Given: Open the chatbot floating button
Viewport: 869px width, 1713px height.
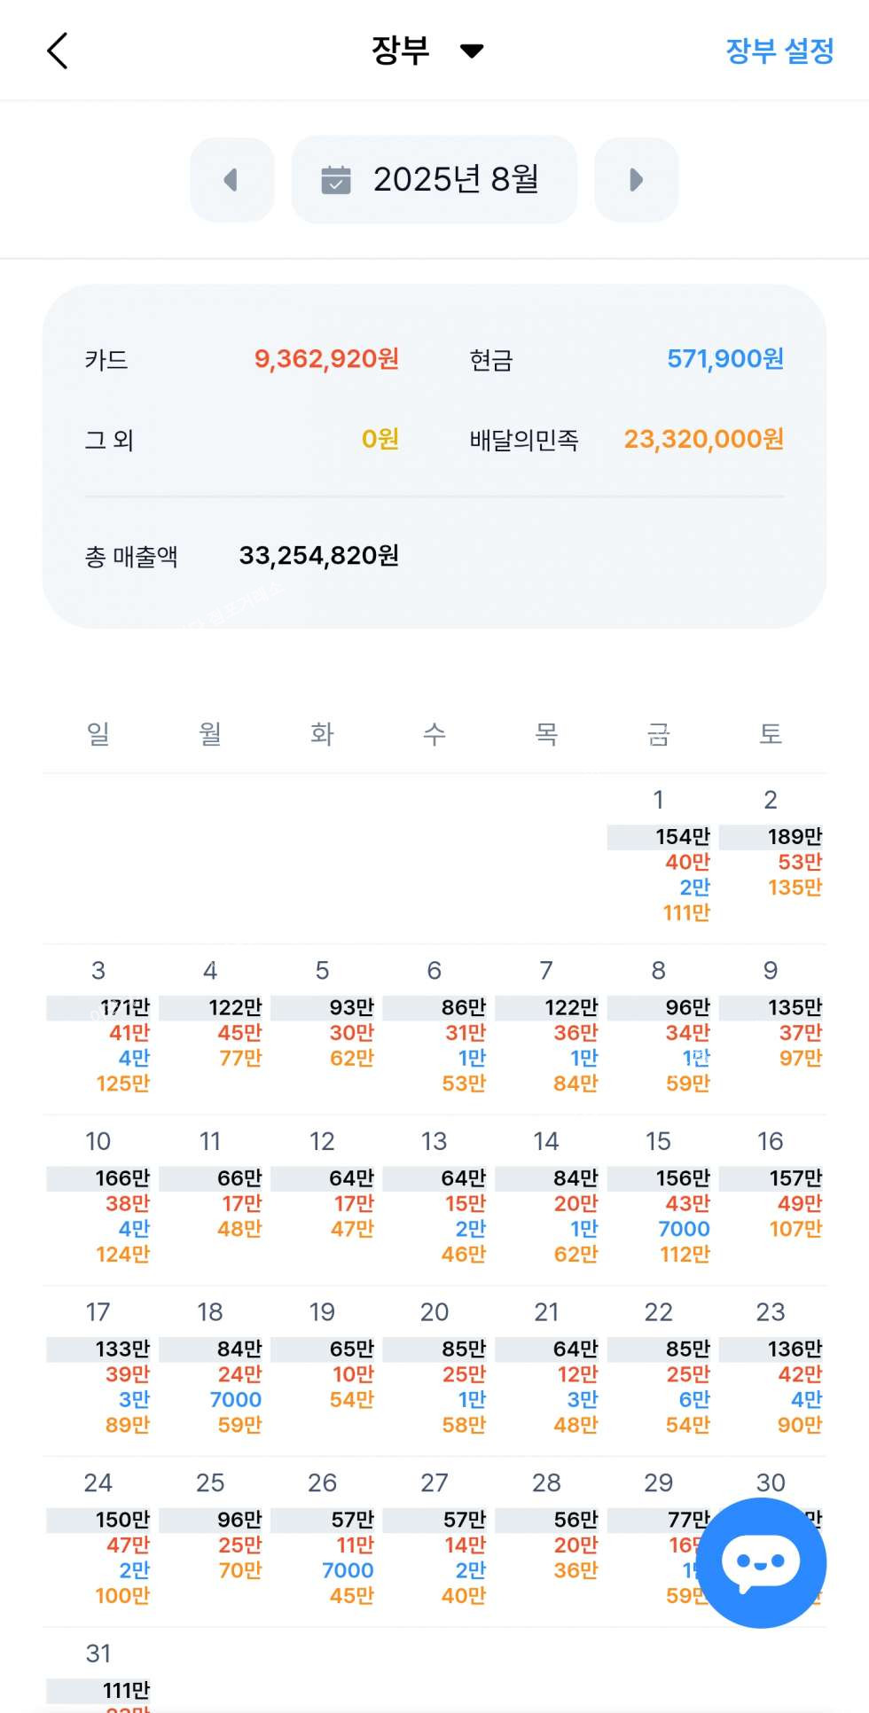Looking at the screenshot, I should pos(761,1562).
